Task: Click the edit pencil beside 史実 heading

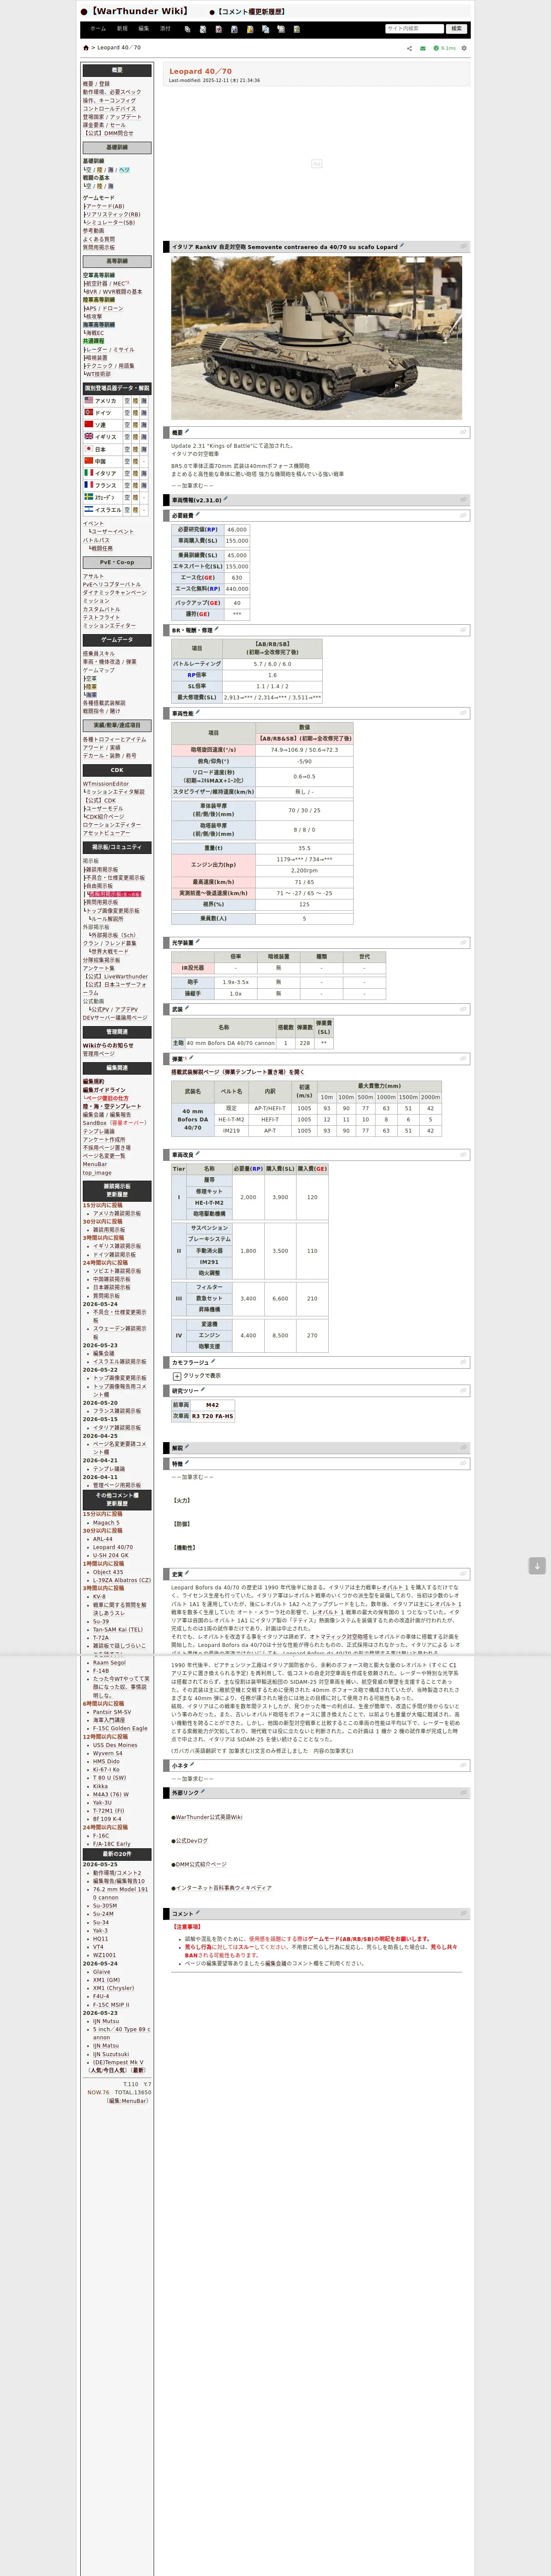Action: [187, 1573]
